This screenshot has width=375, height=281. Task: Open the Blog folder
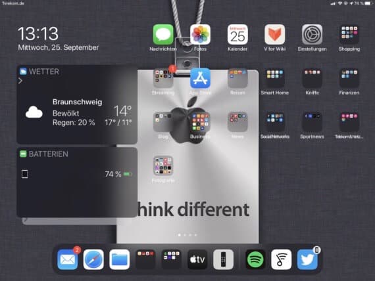(x=163, y=122)
